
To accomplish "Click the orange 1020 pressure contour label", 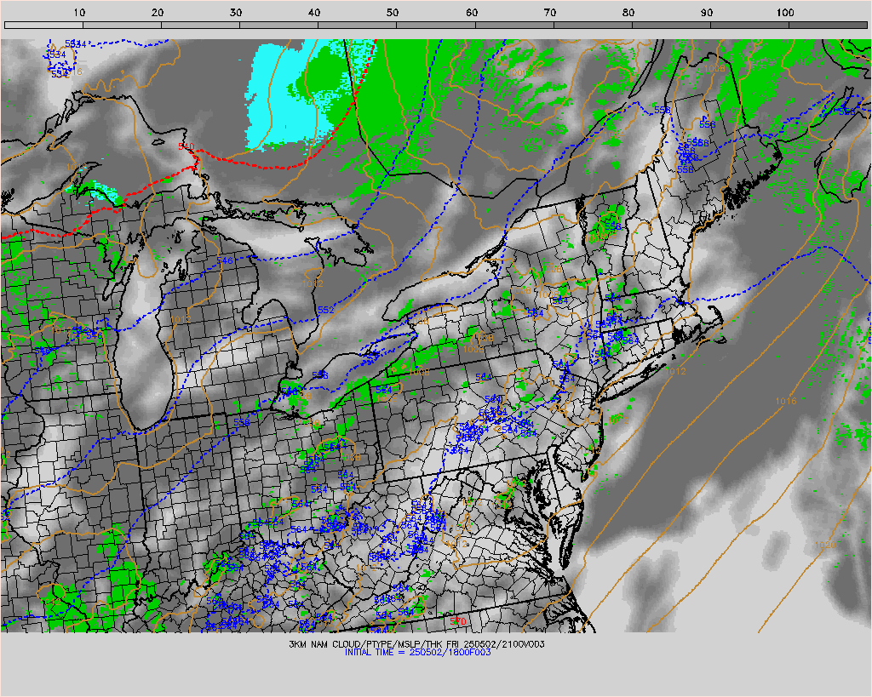I will point(824,545).
